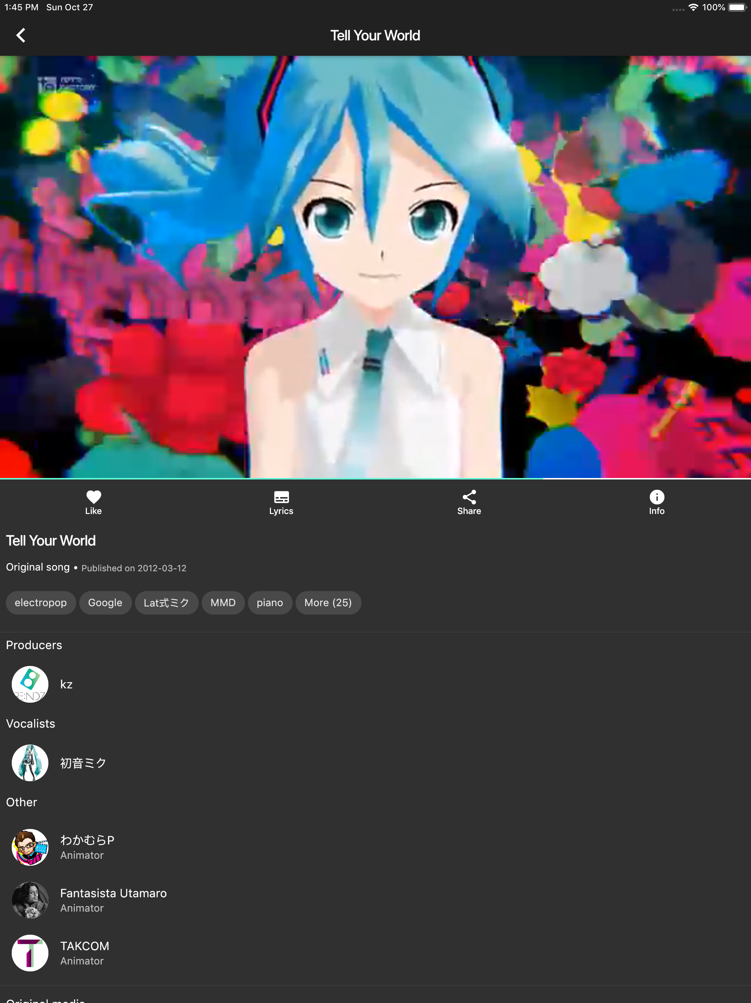Tap the Original song label
The height and width of the screenshot is (1003, 751).
[38, 567]
